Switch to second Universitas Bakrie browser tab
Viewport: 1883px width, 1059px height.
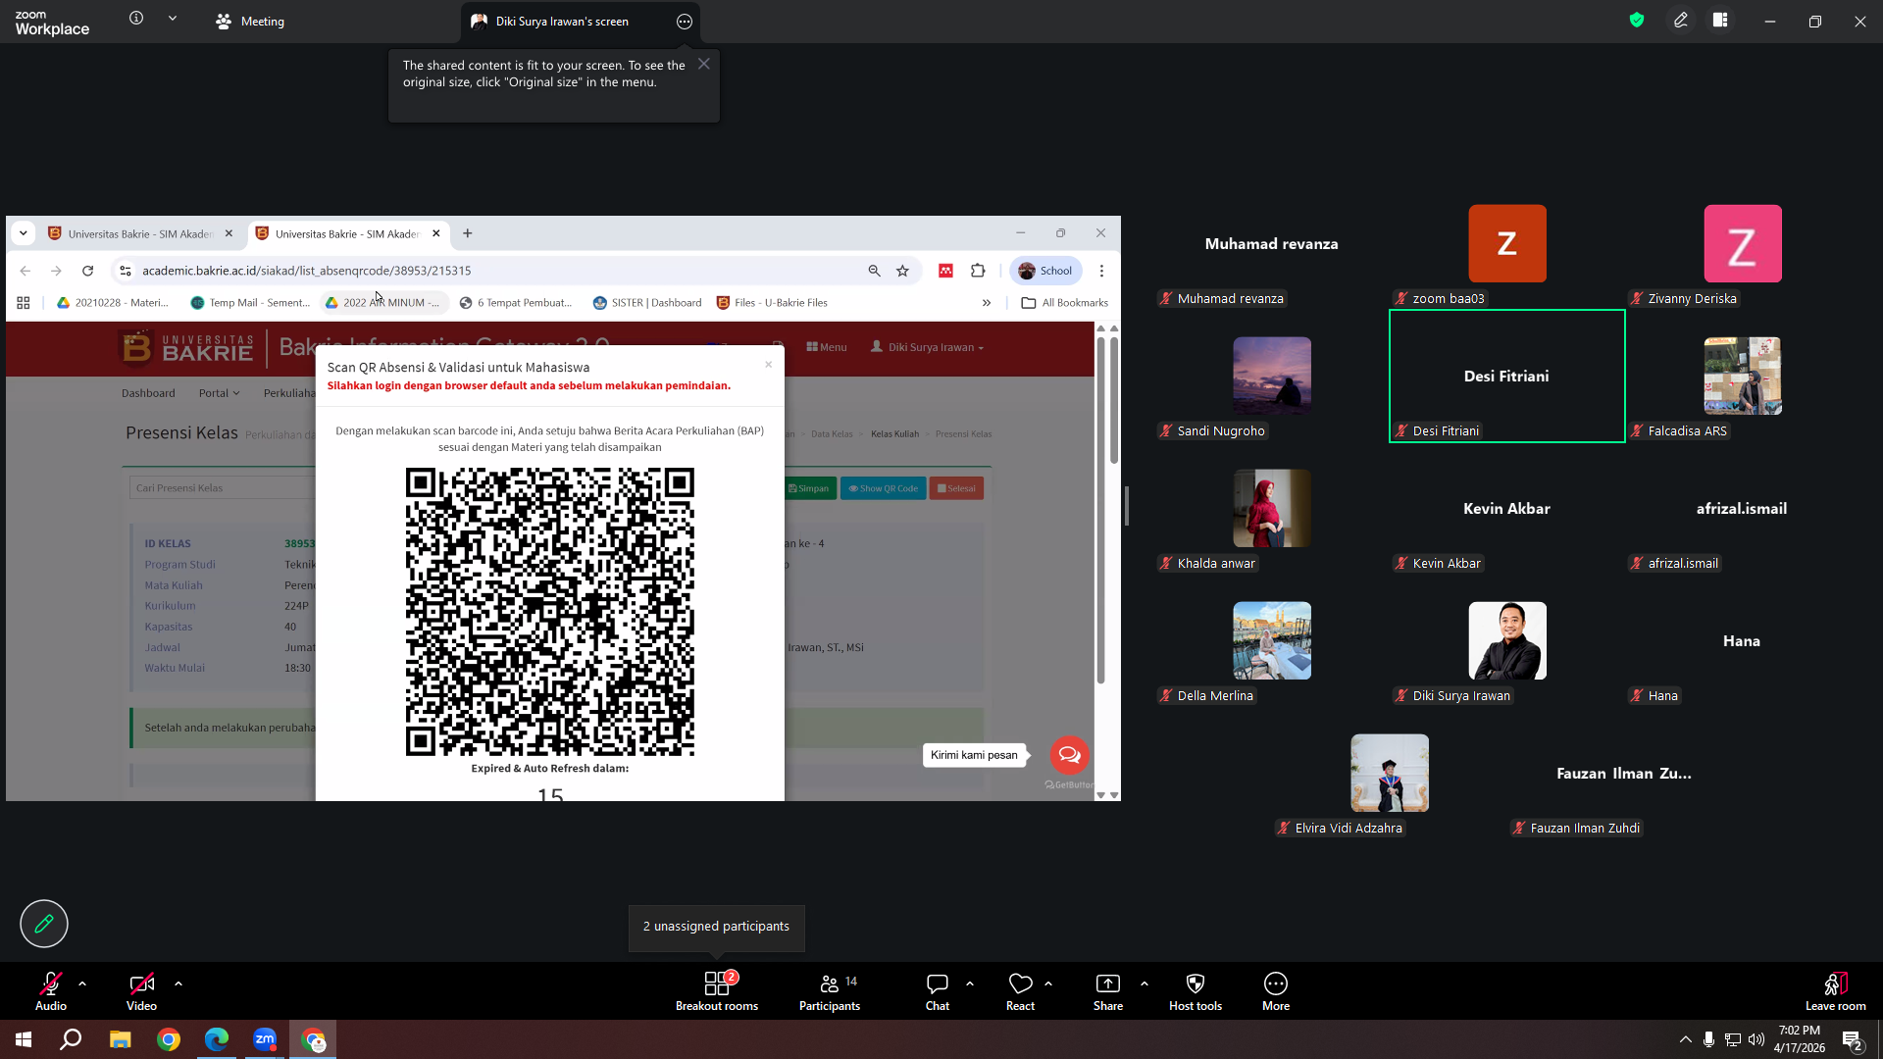click(347, 234)
